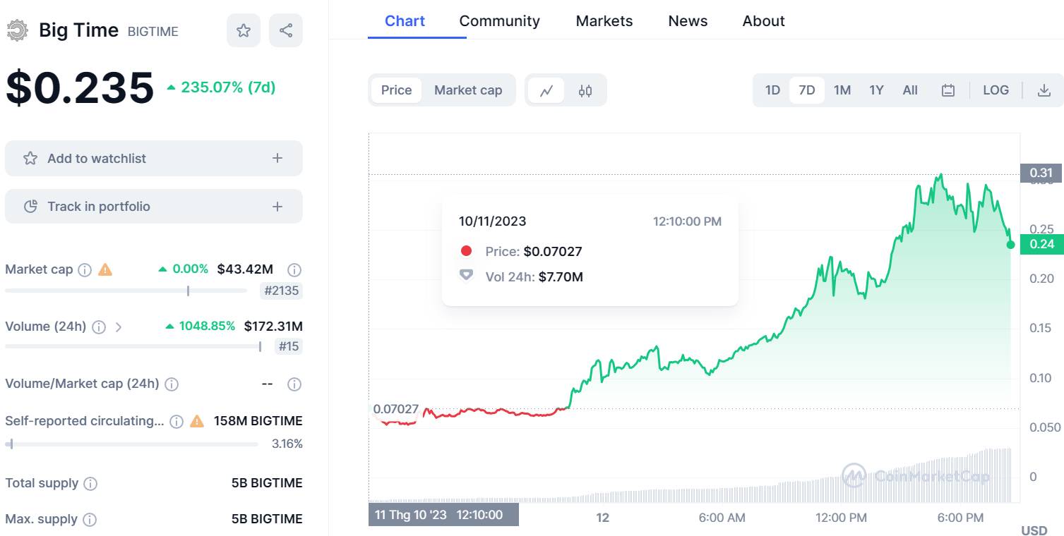The width and height of the screenshot is (1064, 536).
Task: Click info icon at right of Volume/Market cap row
Action: [294, 384]
